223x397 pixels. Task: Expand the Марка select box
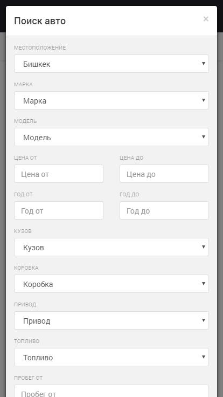(x=111, y=100)
